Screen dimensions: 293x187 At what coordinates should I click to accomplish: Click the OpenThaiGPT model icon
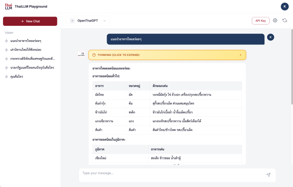pos(72,21)
